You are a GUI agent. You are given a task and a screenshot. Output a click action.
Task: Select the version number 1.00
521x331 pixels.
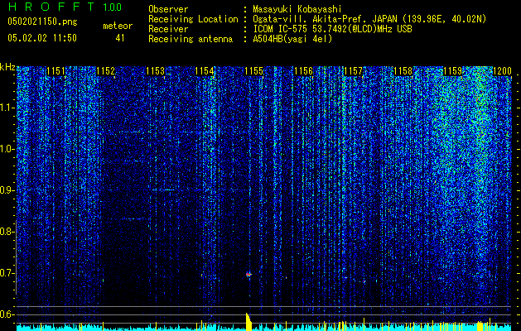click(113, 7)
